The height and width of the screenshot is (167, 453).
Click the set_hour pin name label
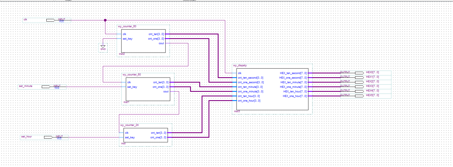click(26, 137)
